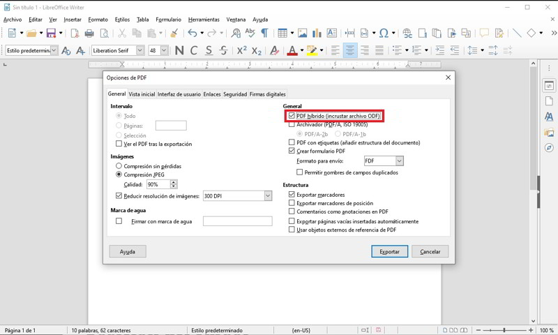Insert image using toolbar icon
The height and width of the screenshot is (335, 558).
coord(303,33)
